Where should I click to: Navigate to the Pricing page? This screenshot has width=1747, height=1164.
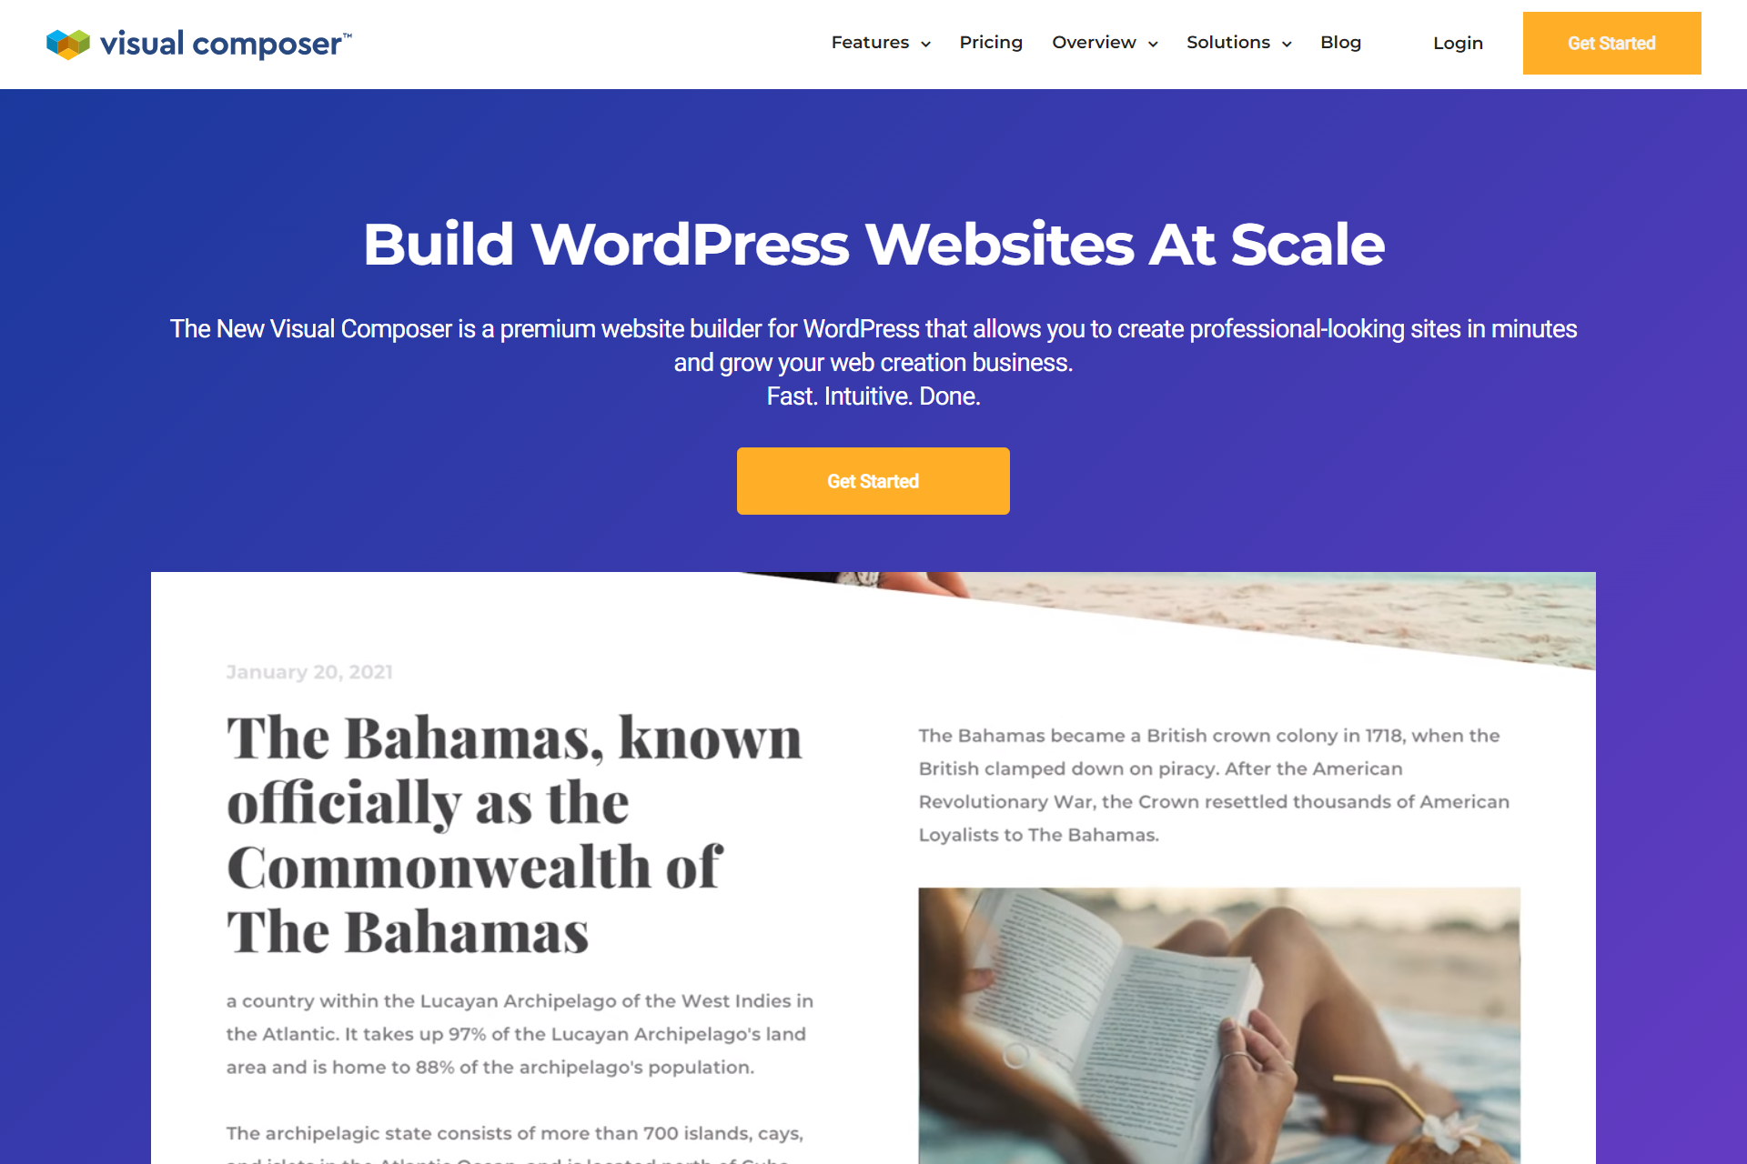point(992,42)
